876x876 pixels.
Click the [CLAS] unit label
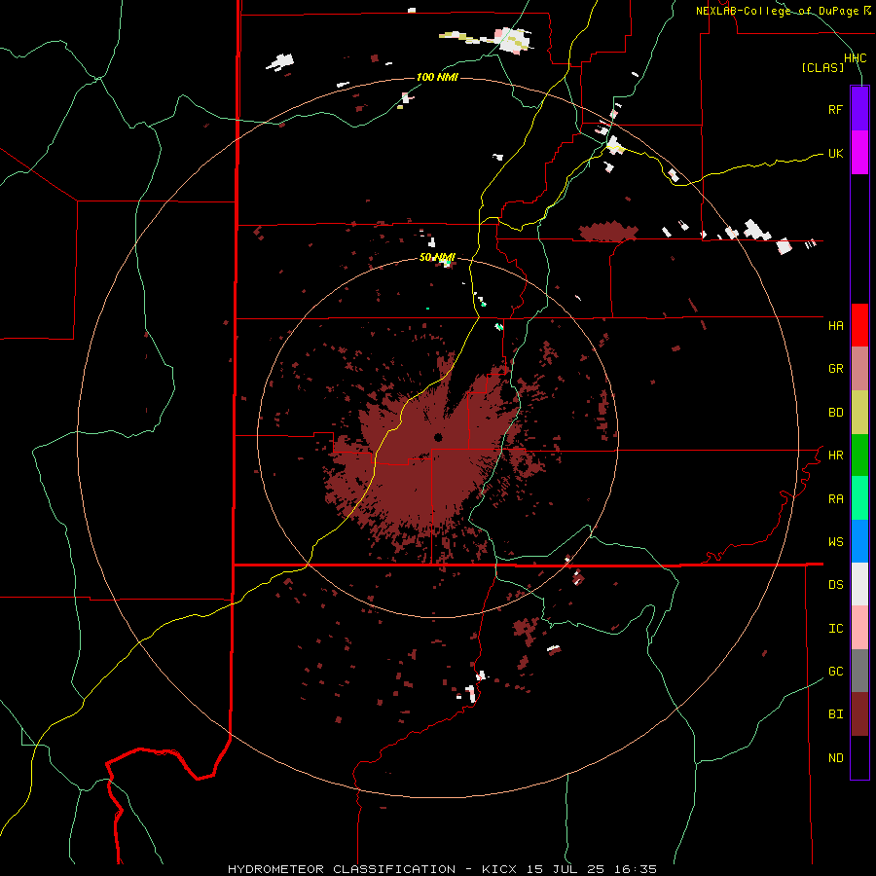click(x=822, y=67)
